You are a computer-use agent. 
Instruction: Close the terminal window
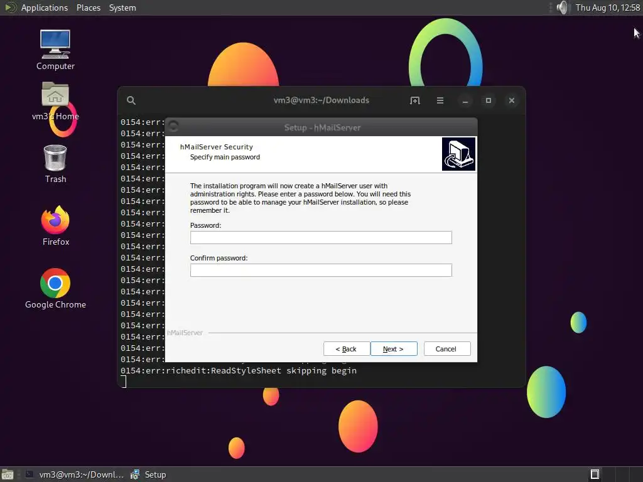pyautogui.click(x=512, y=100)
